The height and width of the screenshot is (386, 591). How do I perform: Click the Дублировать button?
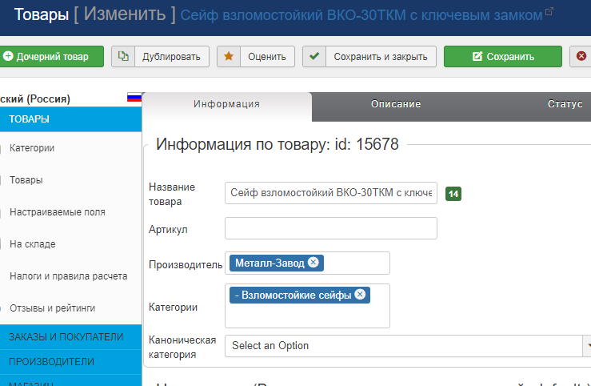tap(160, 57)
